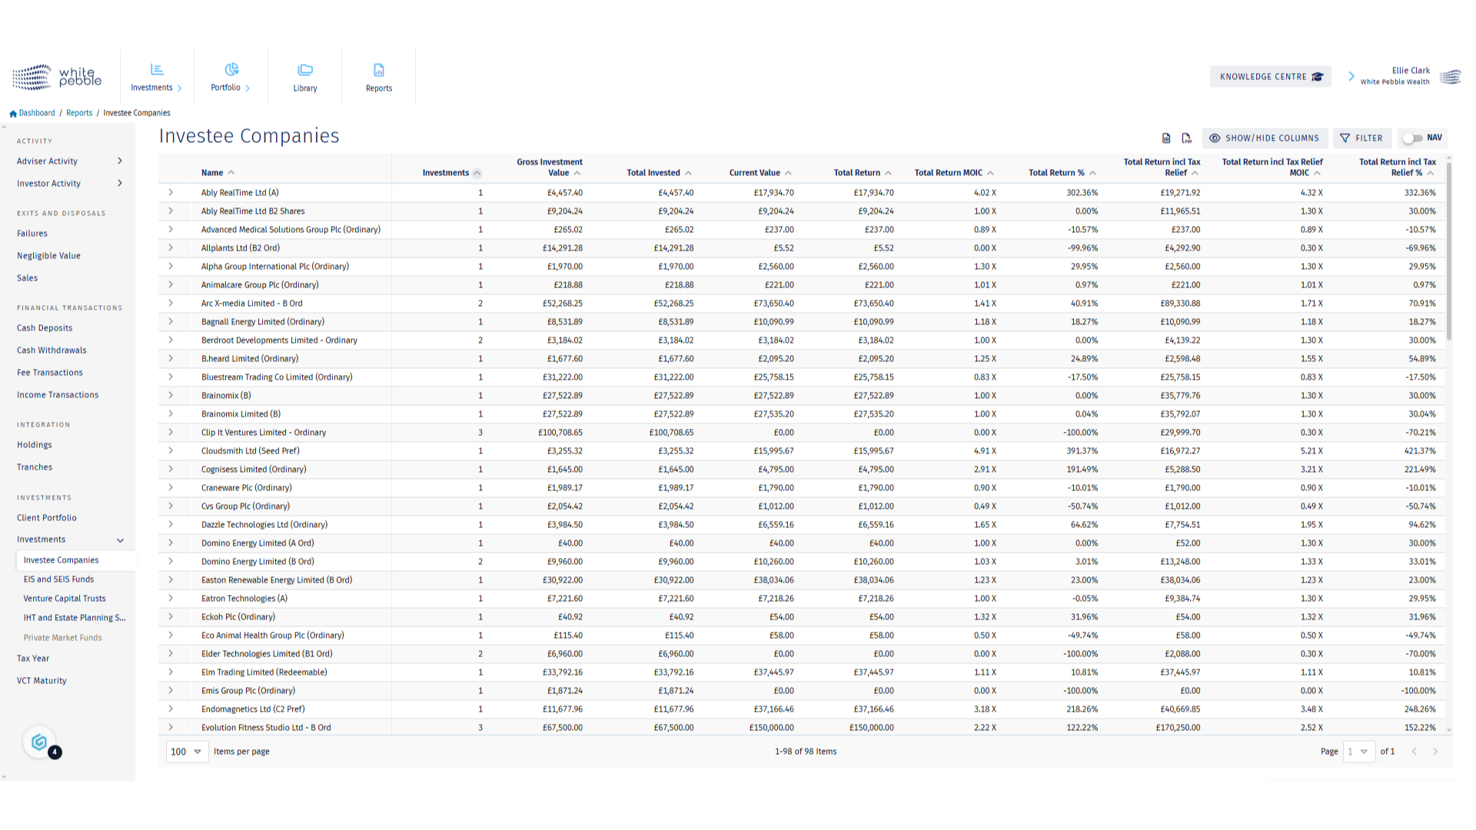Click the table's vertical scrollbar
The image size is (1476, 830).
point(1448,254)
